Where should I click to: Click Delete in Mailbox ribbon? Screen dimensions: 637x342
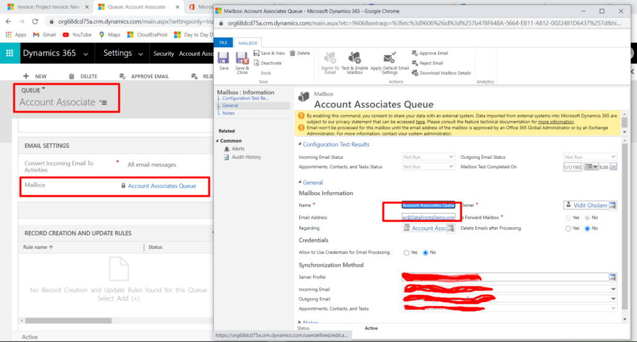click(x=300, y=53)
